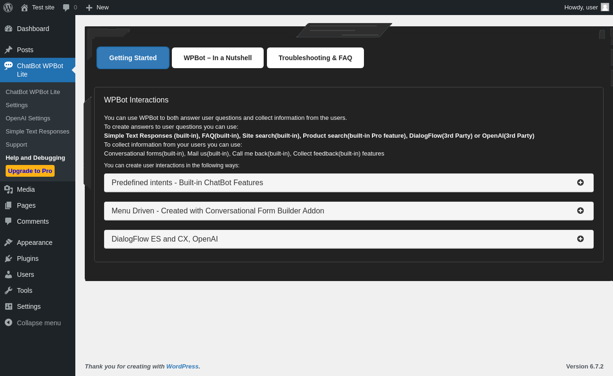Click the Upgrade to Pro button

30,171
